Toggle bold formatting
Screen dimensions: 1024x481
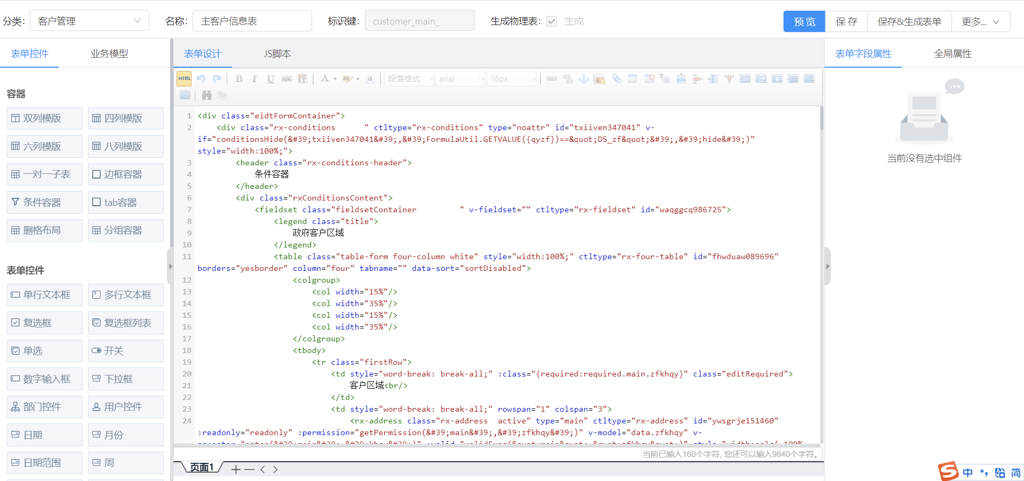click(239, 78)
